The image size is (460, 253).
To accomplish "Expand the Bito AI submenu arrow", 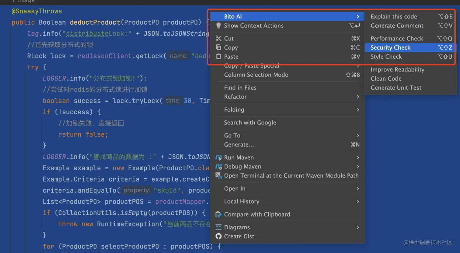I will coord(358,16).
